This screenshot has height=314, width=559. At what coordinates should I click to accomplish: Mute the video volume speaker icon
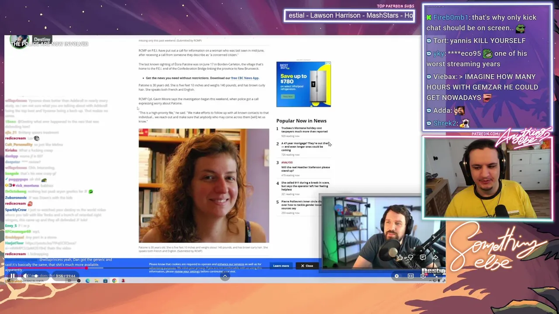[x=26, y=276]
